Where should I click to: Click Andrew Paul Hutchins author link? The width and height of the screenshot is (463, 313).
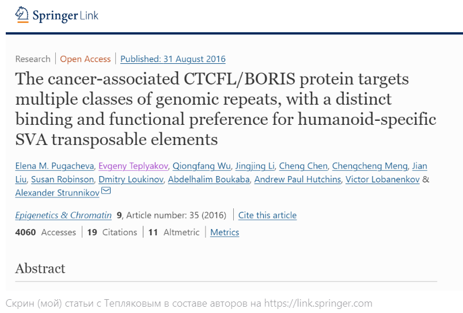click(299, 180)
